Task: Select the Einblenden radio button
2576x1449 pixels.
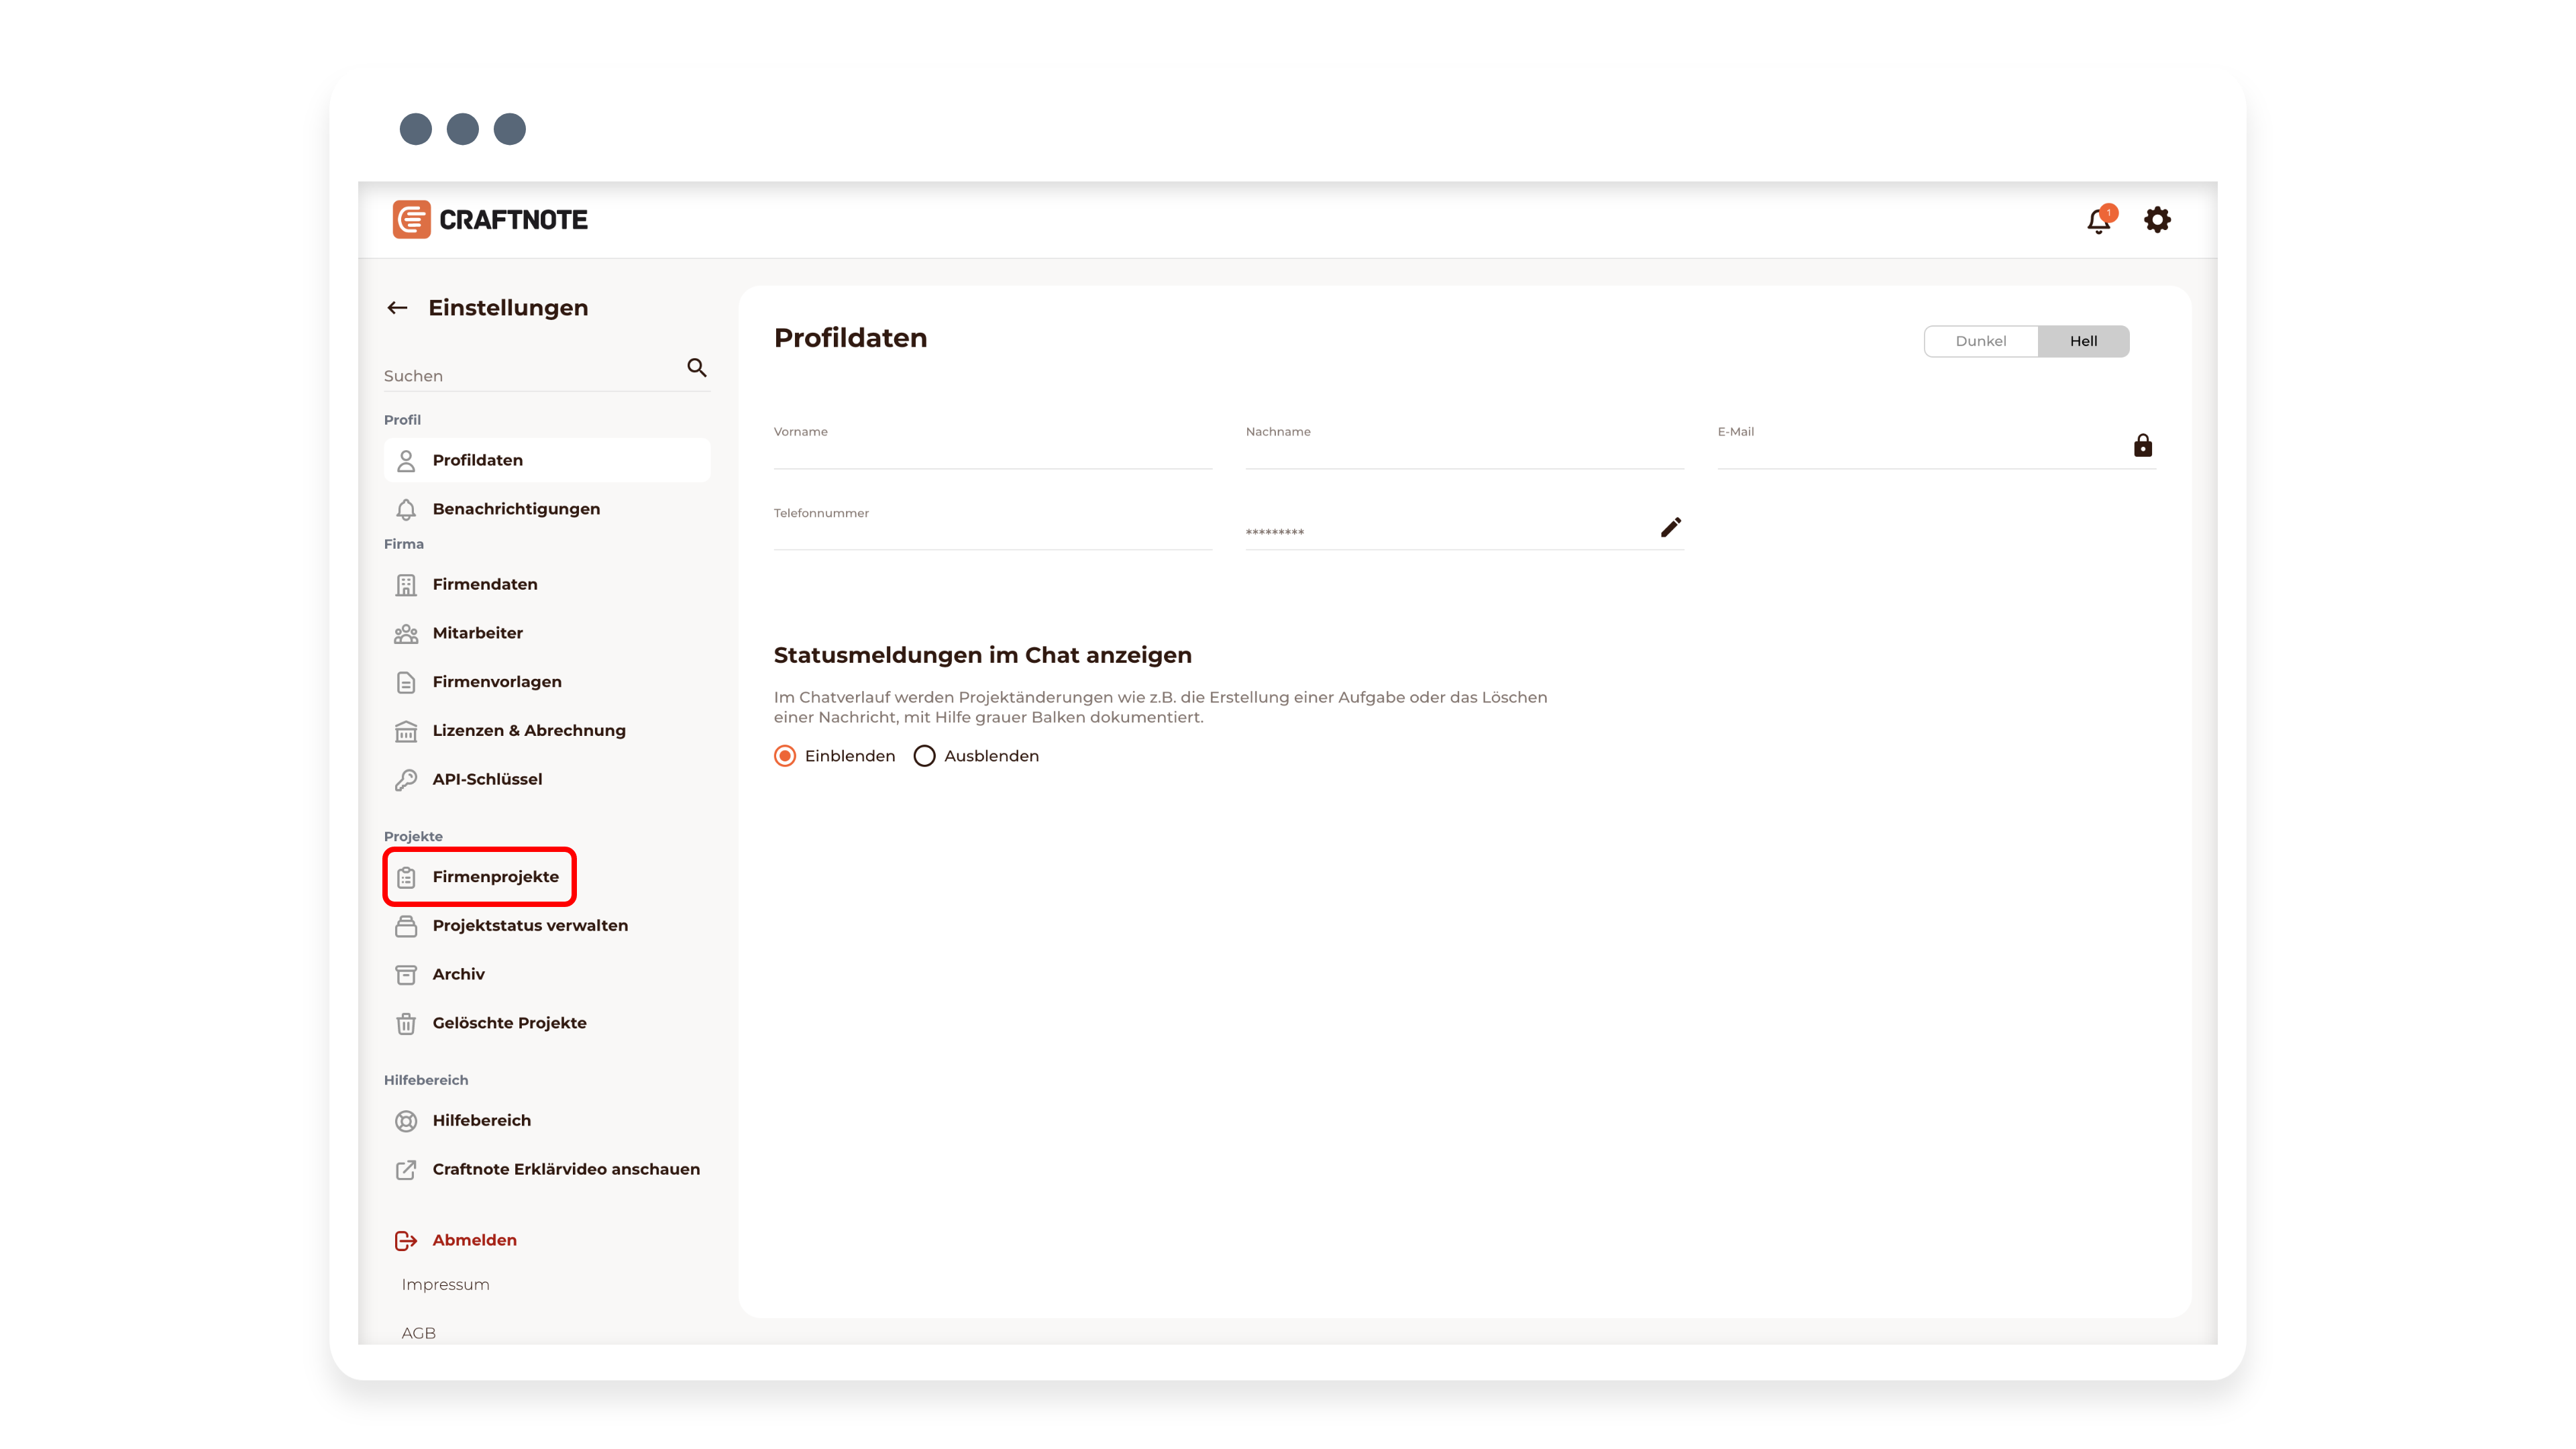Action: point(785,756)
